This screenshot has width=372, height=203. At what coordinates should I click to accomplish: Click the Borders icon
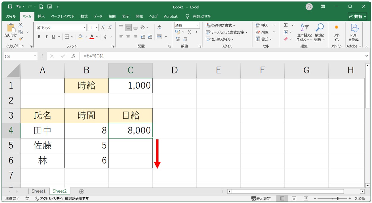[67, 37]
